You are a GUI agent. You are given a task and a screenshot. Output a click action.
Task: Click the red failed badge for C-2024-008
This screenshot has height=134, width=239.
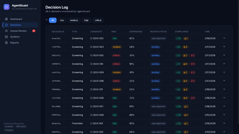(x=192, y=98)
